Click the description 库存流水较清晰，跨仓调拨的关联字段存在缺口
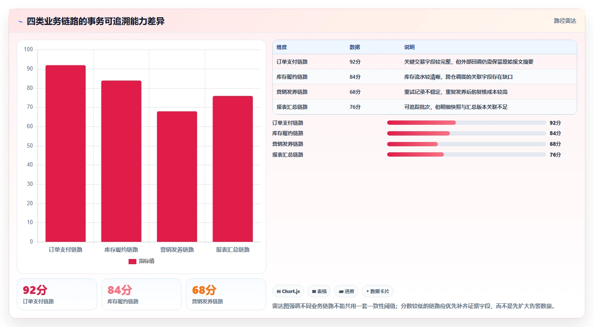This screenshot has height=327, width=594. pos(459,77)
